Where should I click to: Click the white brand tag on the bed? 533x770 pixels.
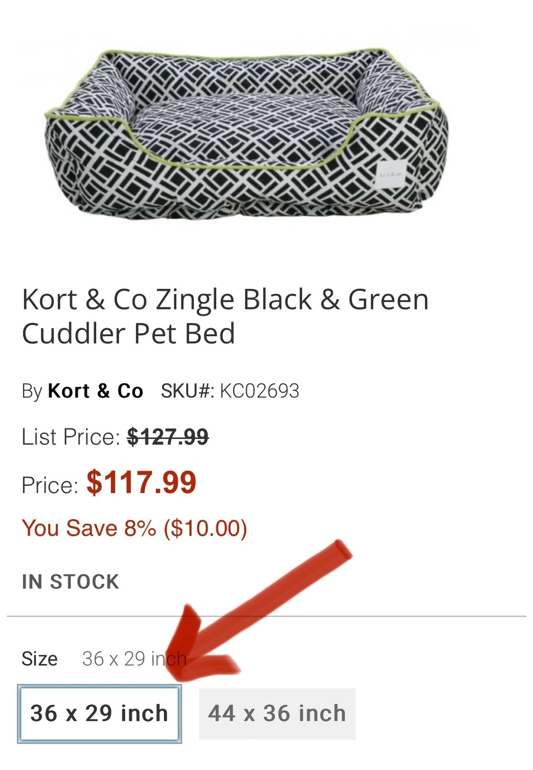point(390,174)
